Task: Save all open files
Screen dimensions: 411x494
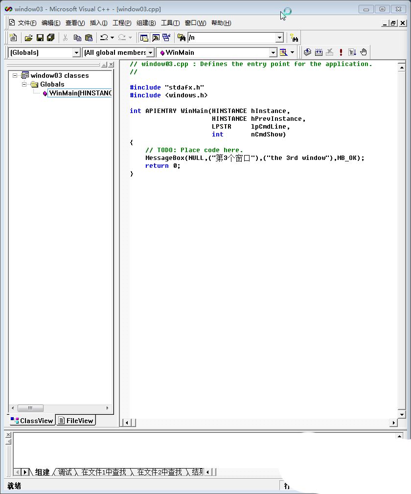Action: 52,38
